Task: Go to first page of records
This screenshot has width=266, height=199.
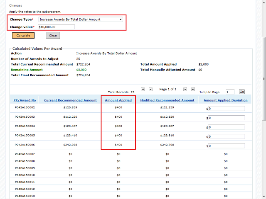Action: click(143, 89)
